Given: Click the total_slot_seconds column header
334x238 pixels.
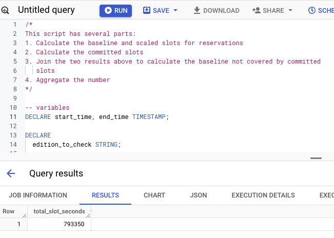Looking at the screenshot, I should tap(59, 211).
